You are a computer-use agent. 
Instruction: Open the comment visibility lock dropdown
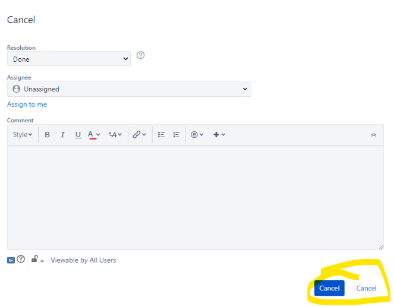(x=37, y=259)
